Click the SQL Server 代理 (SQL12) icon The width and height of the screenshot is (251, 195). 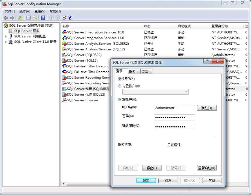(x=64, y=95)
